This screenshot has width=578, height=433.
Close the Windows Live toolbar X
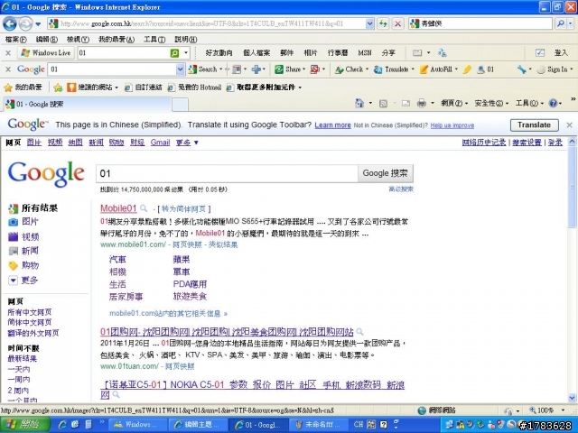coord(8,53)
